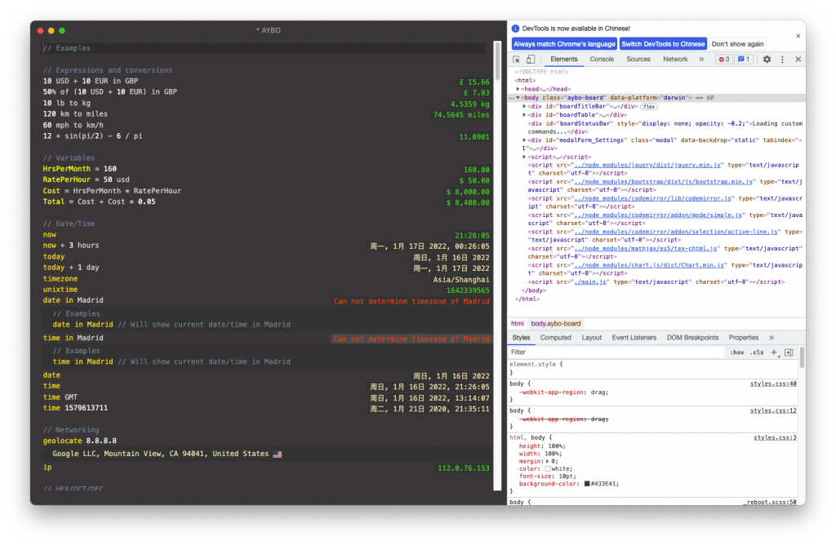Expand the boardTable div node

click(x=524, y=114)
